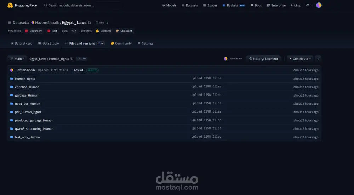Click the 141 MB size badge
Screen dimensions: 354x195
coord(81,59)
